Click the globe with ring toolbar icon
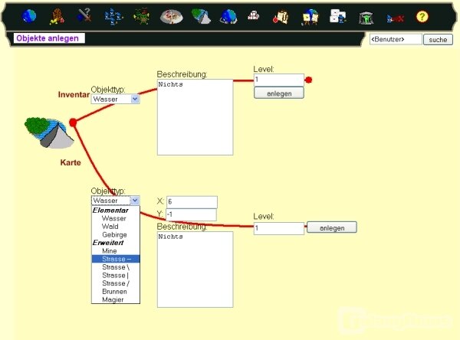Image resolution: width=460 pixels, height=340 pixels. (x=228, y=16)
